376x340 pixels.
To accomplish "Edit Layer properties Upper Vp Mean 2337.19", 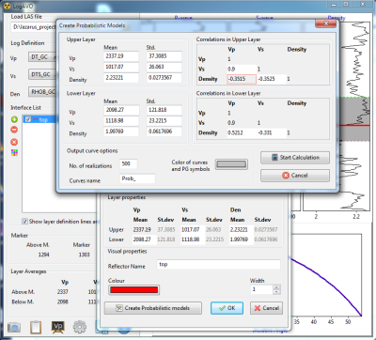I will [x=144, y=229].
